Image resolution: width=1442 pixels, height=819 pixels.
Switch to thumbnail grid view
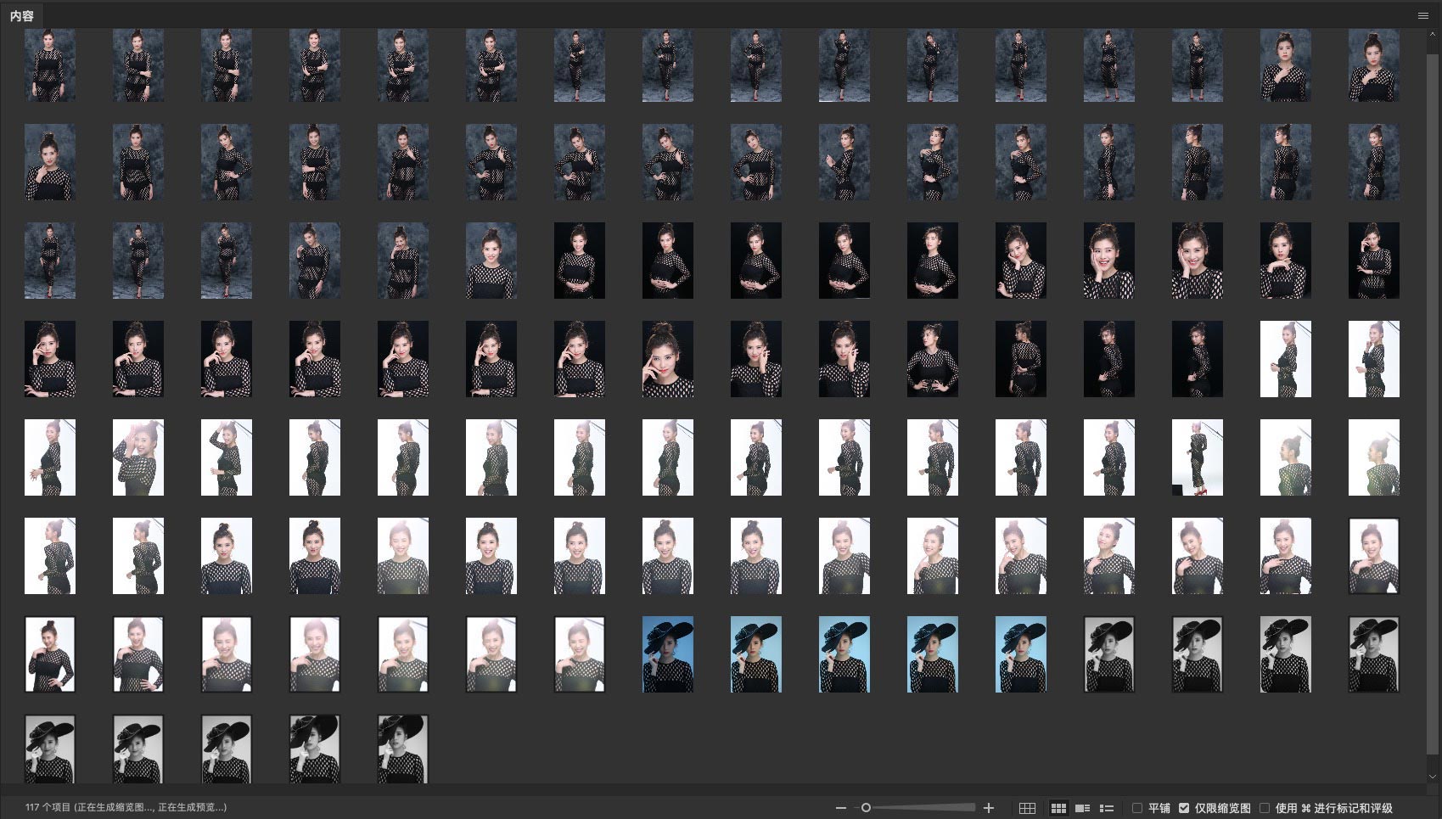pos(1058,808)
